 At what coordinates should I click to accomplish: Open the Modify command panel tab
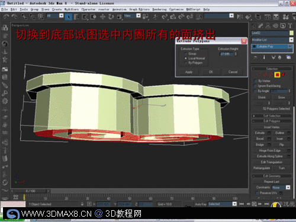click(260, 25)
